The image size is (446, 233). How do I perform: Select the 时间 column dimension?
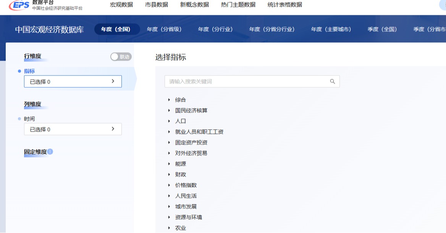pyautogui.click(x=29, y=119)
